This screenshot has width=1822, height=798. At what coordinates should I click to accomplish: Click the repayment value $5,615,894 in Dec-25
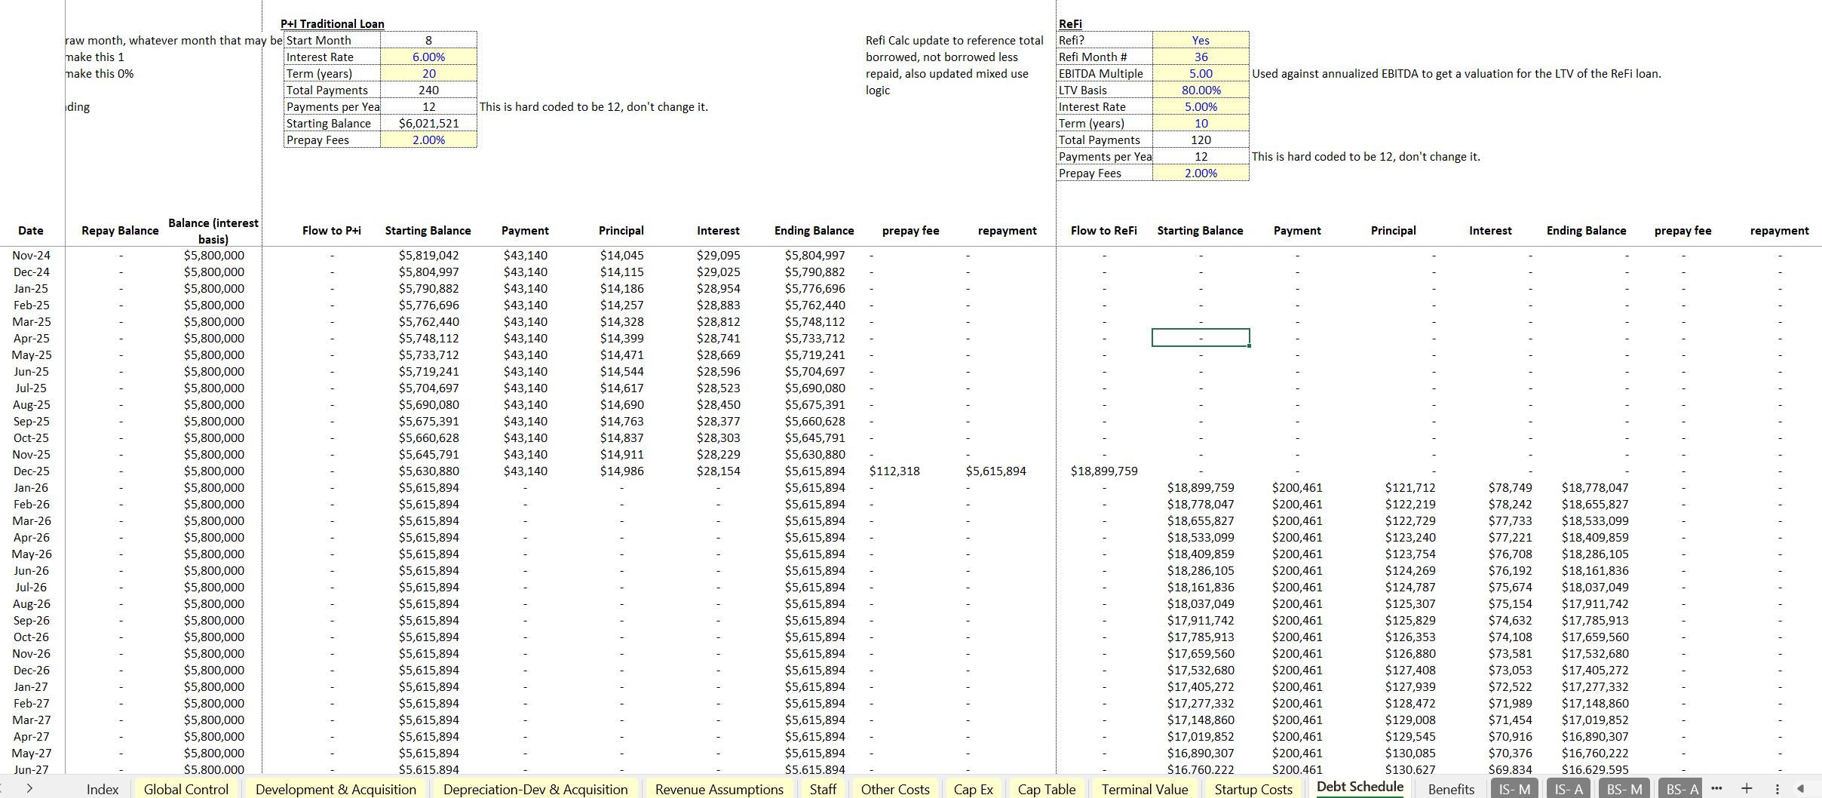tap(995, 471)
